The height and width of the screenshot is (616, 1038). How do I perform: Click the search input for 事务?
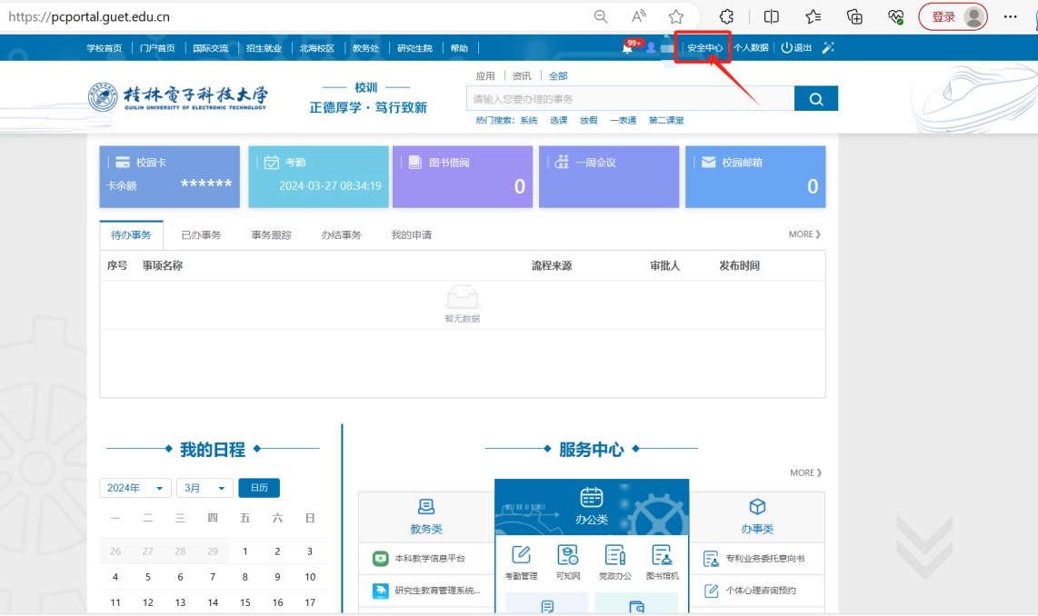[629, 99]
